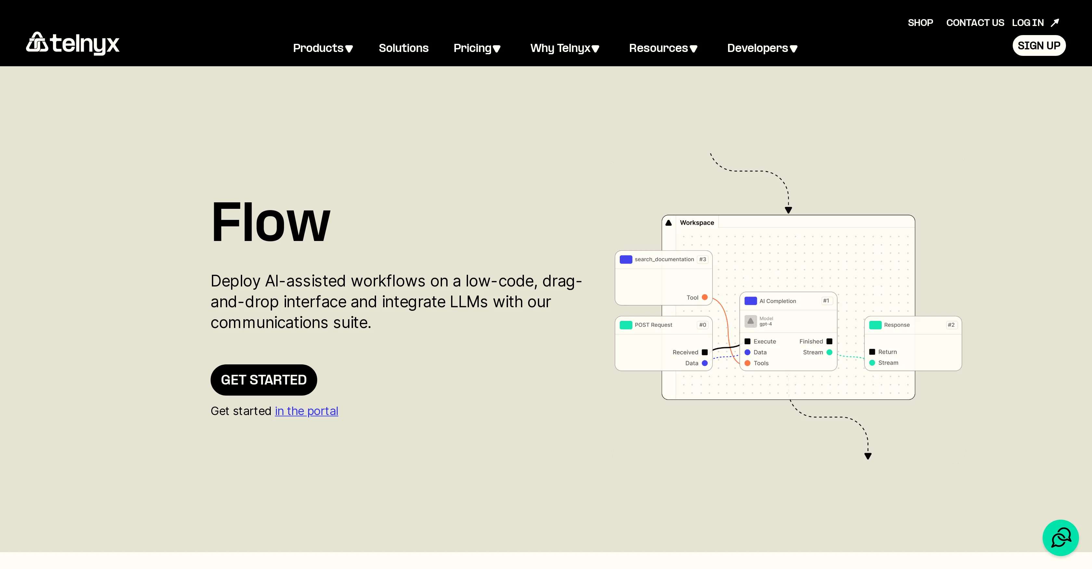Click the 'Return' port label

point(887,352)
